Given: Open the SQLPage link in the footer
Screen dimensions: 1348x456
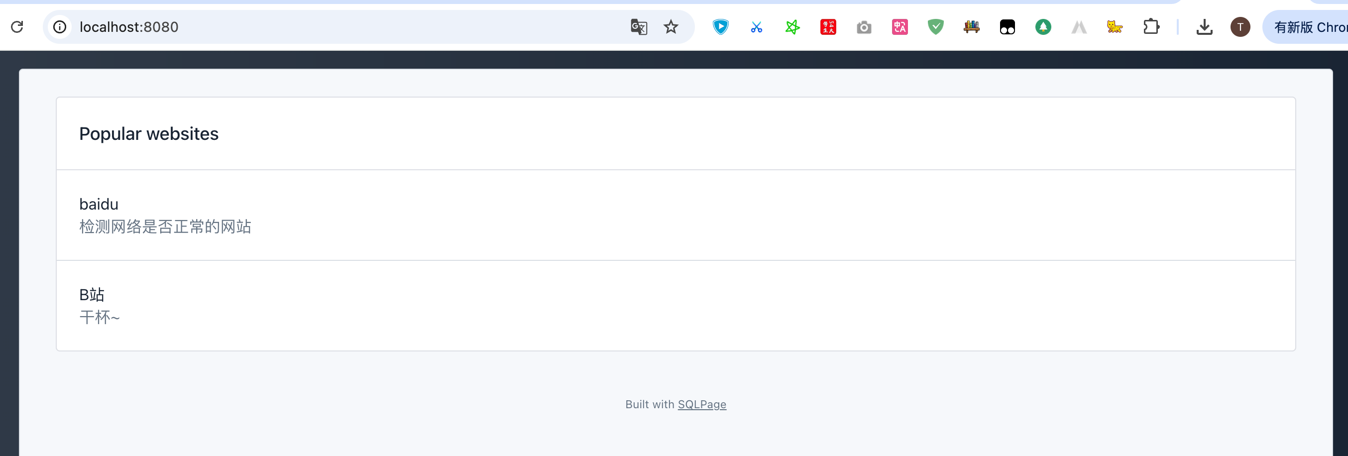Looking at the screenshot, I should pos(702,404).
